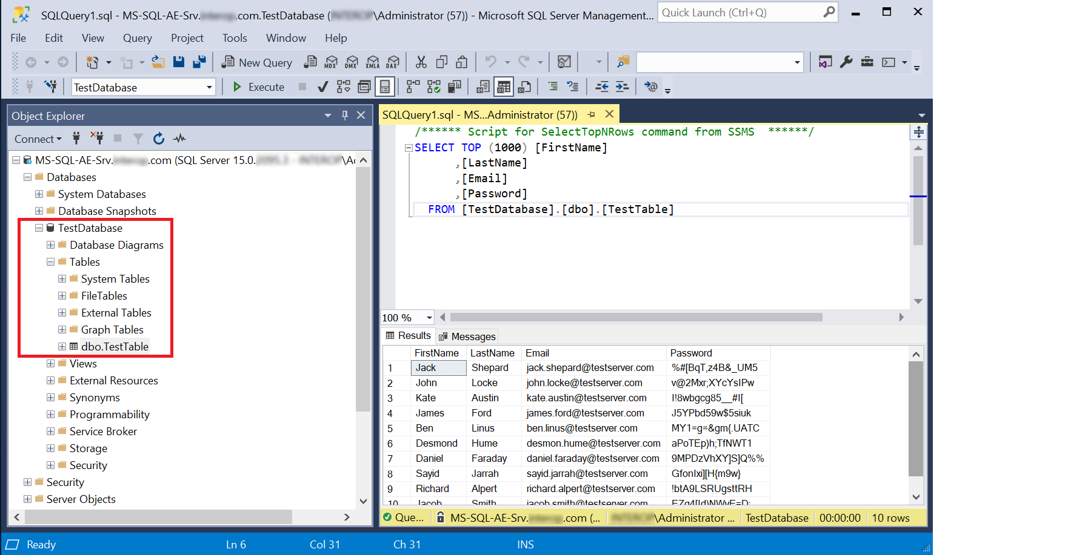Close the Object Explorer panel

coord(361,115)
